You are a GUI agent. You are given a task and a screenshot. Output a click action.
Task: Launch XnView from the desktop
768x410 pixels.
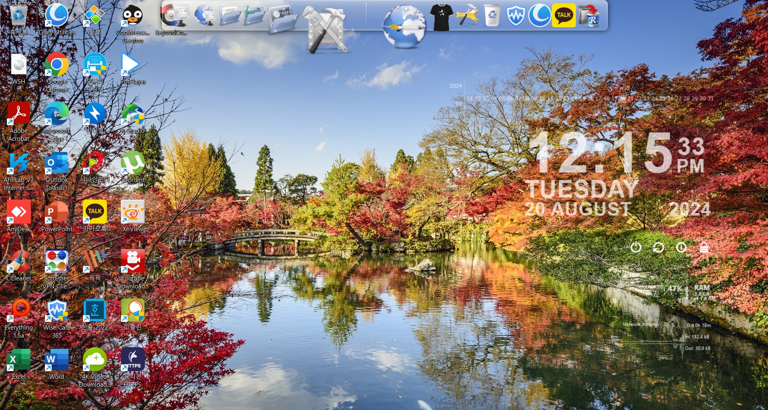[x=133, y=216]
